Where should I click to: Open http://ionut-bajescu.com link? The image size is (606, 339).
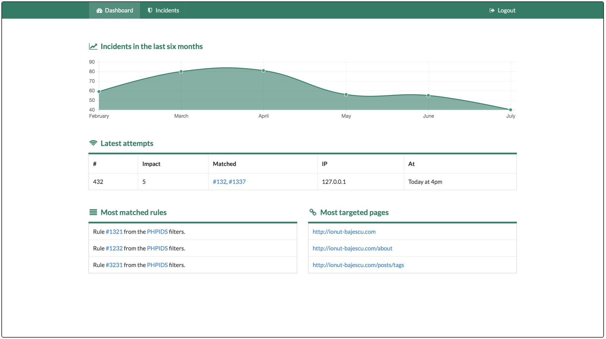pyautogui.click(x=344, y=232)
